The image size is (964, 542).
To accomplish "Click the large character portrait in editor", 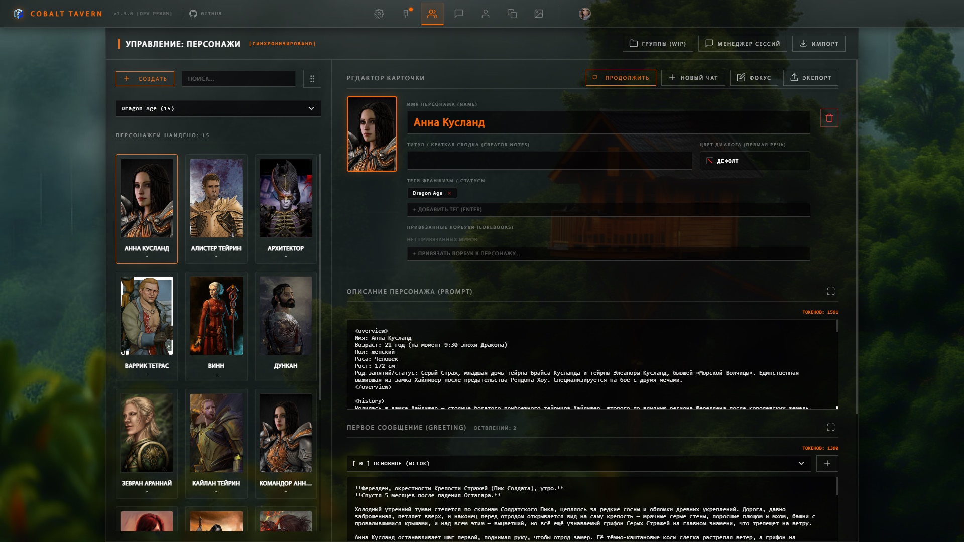I will [372, 134].
